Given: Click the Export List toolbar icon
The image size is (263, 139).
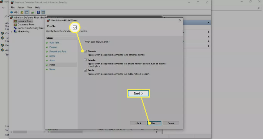Looking at the screenshot, I should [32, 12].
